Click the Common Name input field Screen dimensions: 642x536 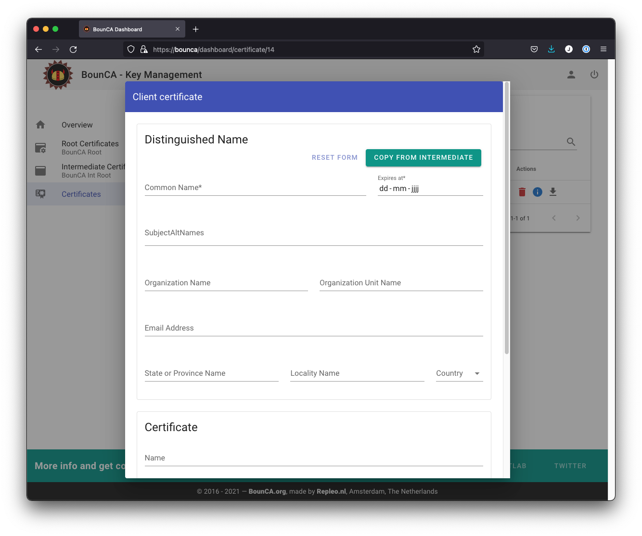[255, 188]
